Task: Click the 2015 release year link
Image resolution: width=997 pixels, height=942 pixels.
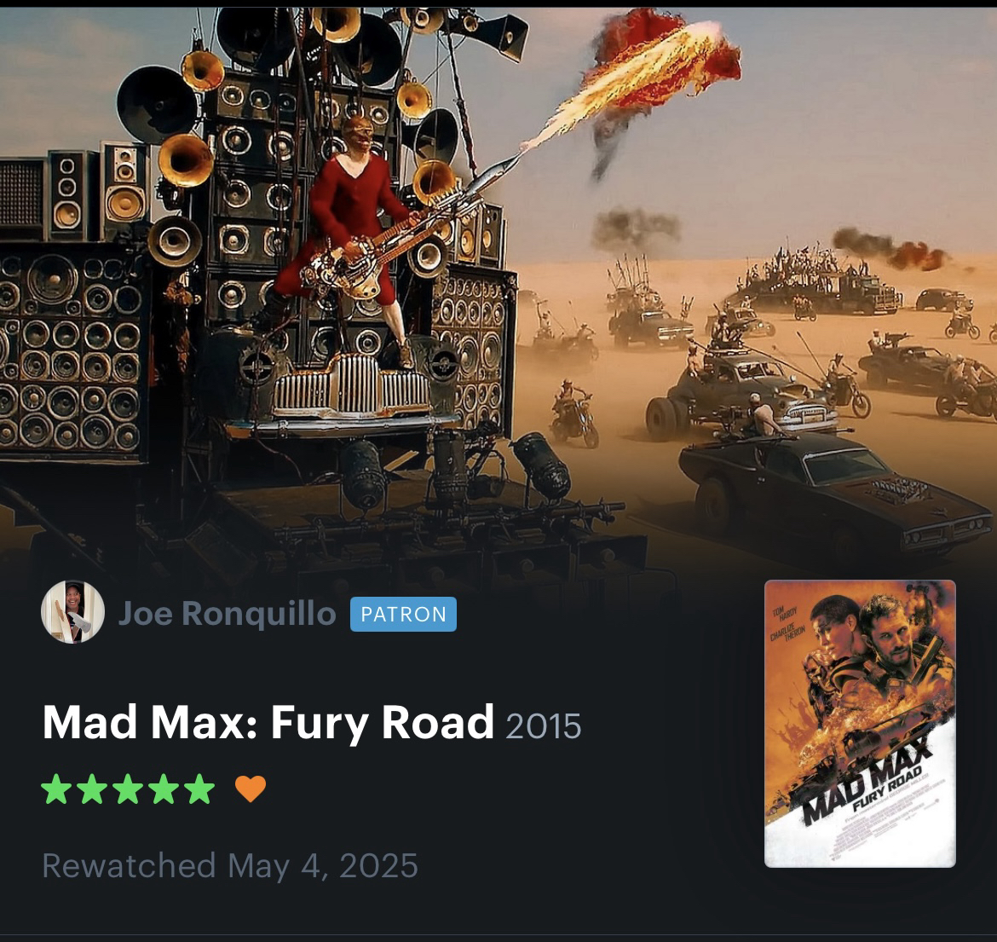Action: click(544, 726)
